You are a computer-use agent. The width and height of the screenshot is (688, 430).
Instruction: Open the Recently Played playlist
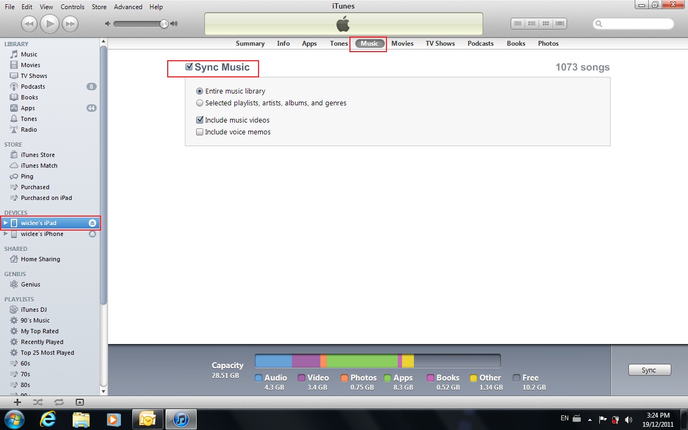[x=42, y=342]
